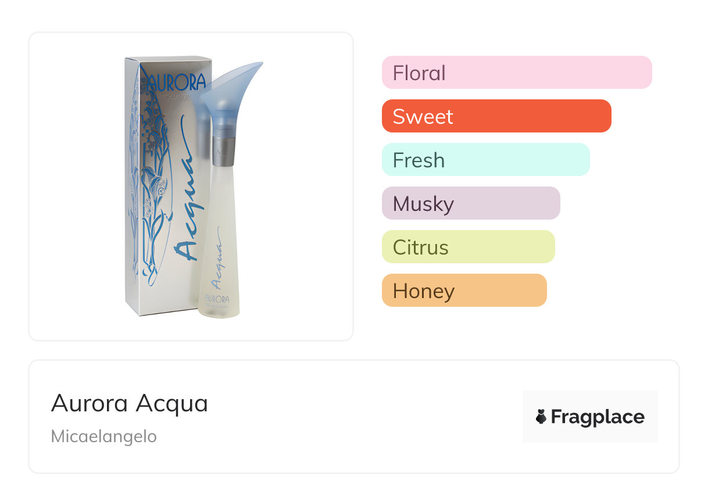Screen dimensions: 708x502
Task: Select the orange-red Sweet accord bar
Action: pyautogui.click(x=496, y=116)
